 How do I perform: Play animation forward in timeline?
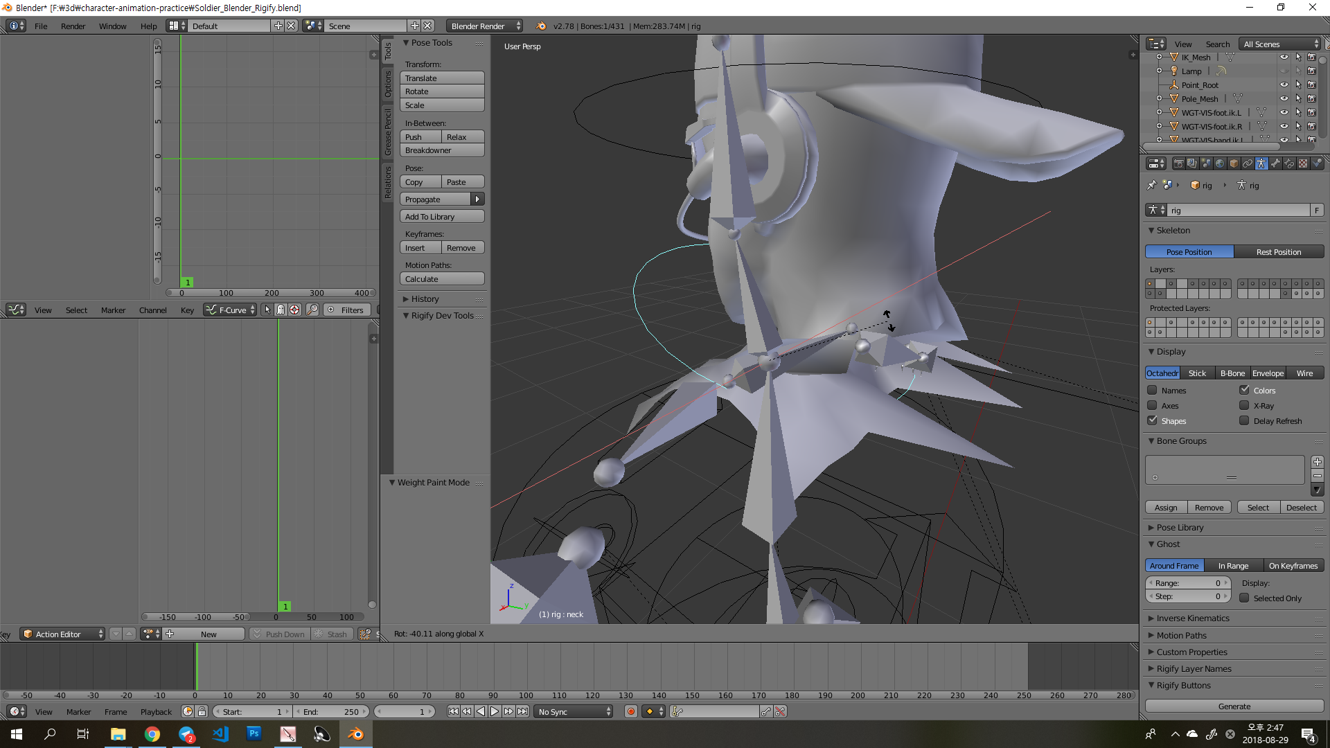pos(495,711)
